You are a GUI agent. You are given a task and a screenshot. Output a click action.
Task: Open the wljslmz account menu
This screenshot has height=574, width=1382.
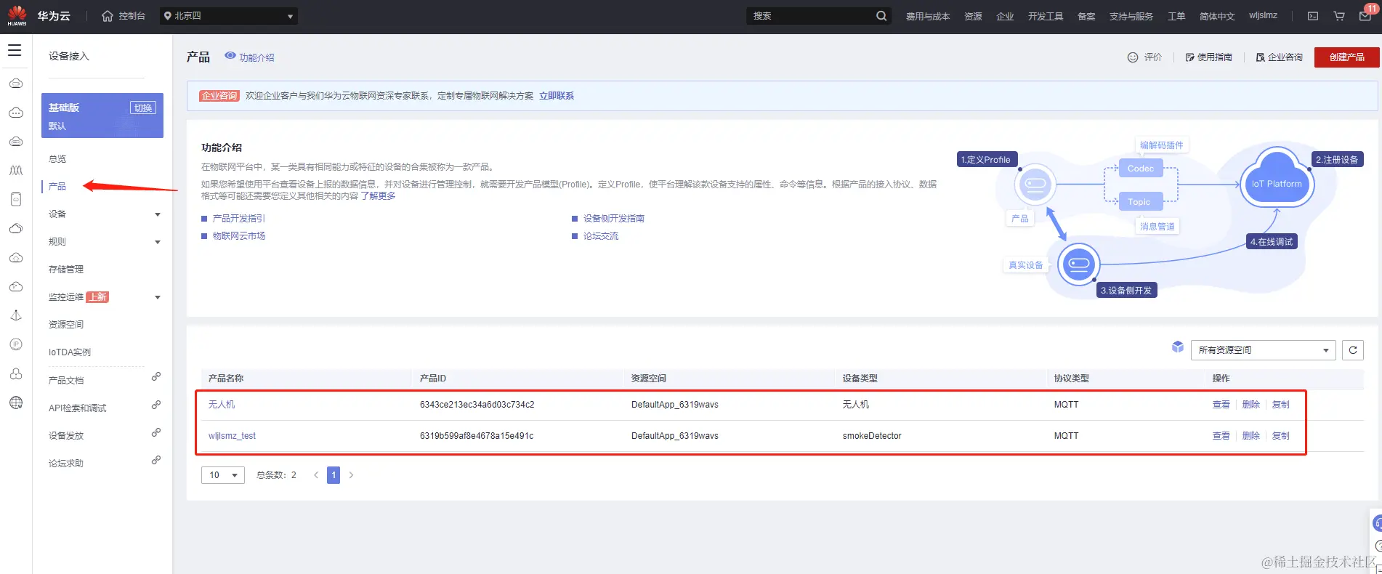[x=1263, y=15]
